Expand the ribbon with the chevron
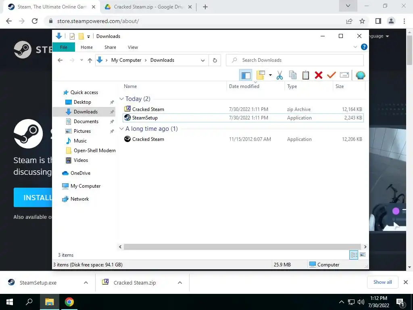Screen dimensions: 413x310 tap(355, 47)
